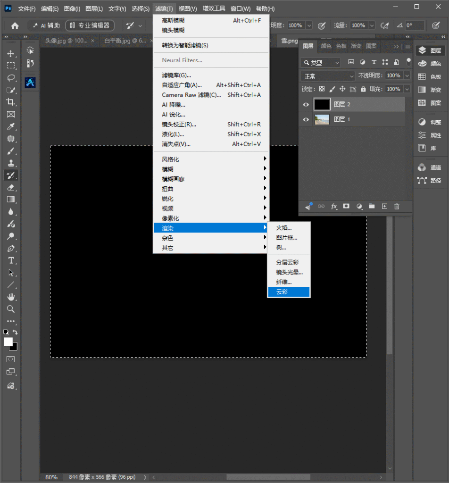This screenshot has width=449, height=483.
Task: Select the Clone Stamp tool
Action: (x=11, y=163)
